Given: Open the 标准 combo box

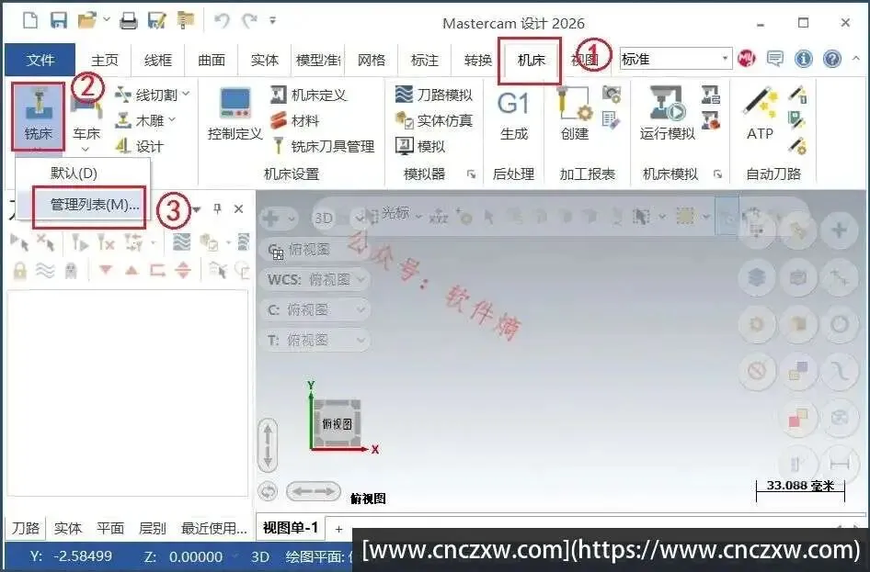Looking at the screenshot, I should 675,59.
